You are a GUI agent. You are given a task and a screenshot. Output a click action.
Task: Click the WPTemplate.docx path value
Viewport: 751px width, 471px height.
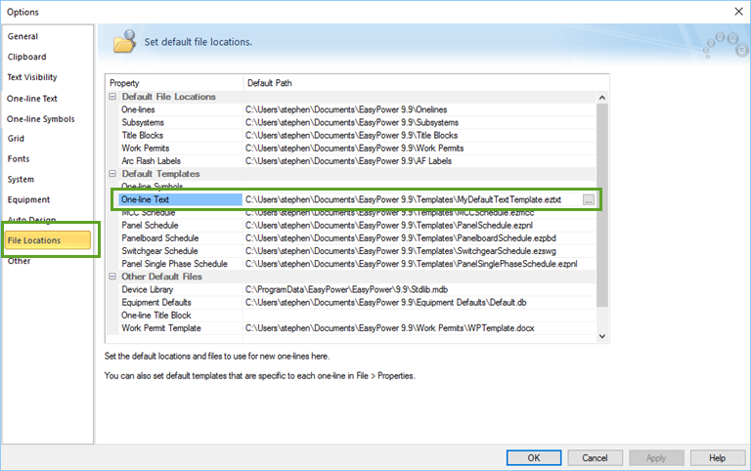(x=390, y=328)
